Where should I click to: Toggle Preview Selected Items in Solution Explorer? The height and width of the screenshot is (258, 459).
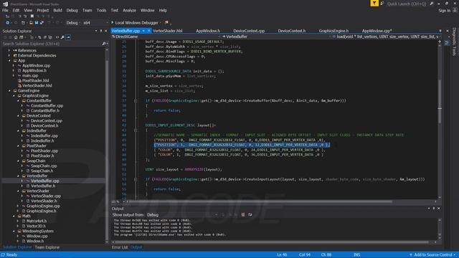pyautogui.click(x=68, y=37)
